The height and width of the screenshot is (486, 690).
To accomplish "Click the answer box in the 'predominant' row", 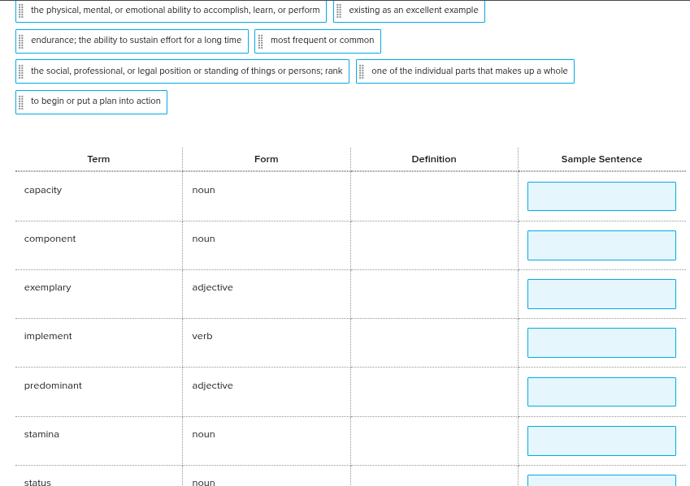I will [x=601, y=391].
